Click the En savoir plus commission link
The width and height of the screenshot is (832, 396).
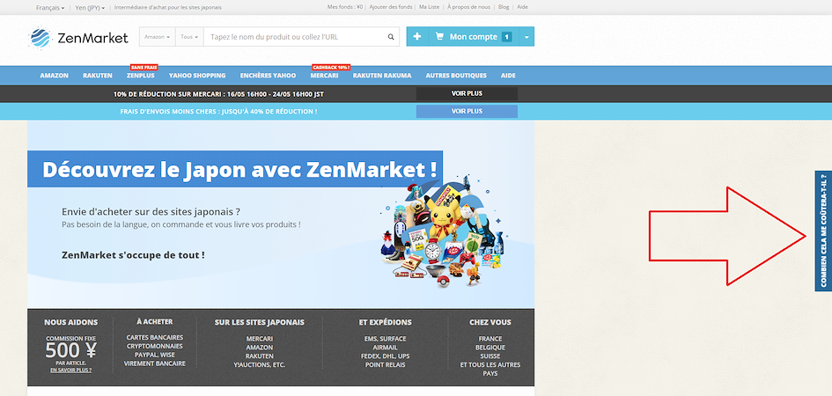[71, 370]
